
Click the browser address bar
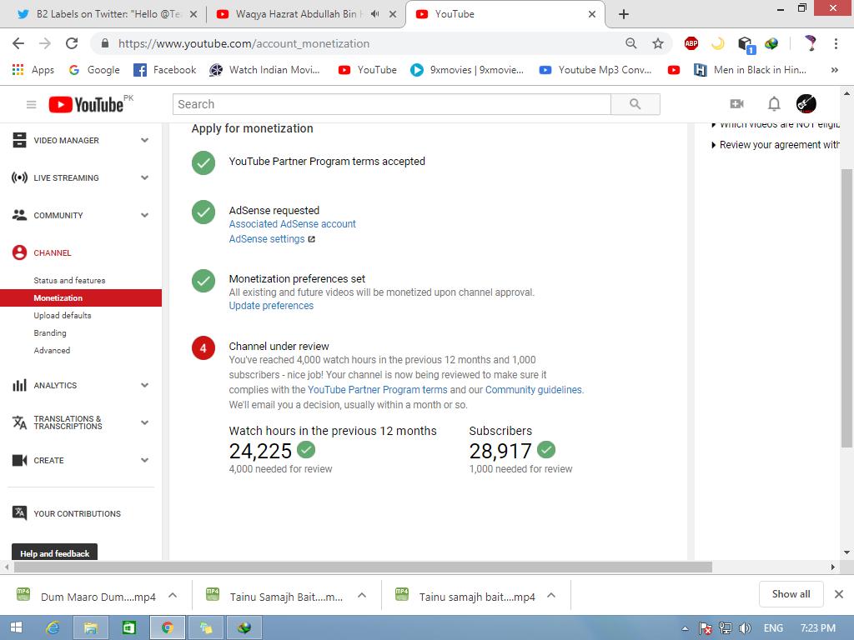click(359, 43)
